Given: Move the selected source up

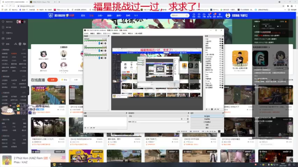Looking at the screenshot, I should click(215, 109).
